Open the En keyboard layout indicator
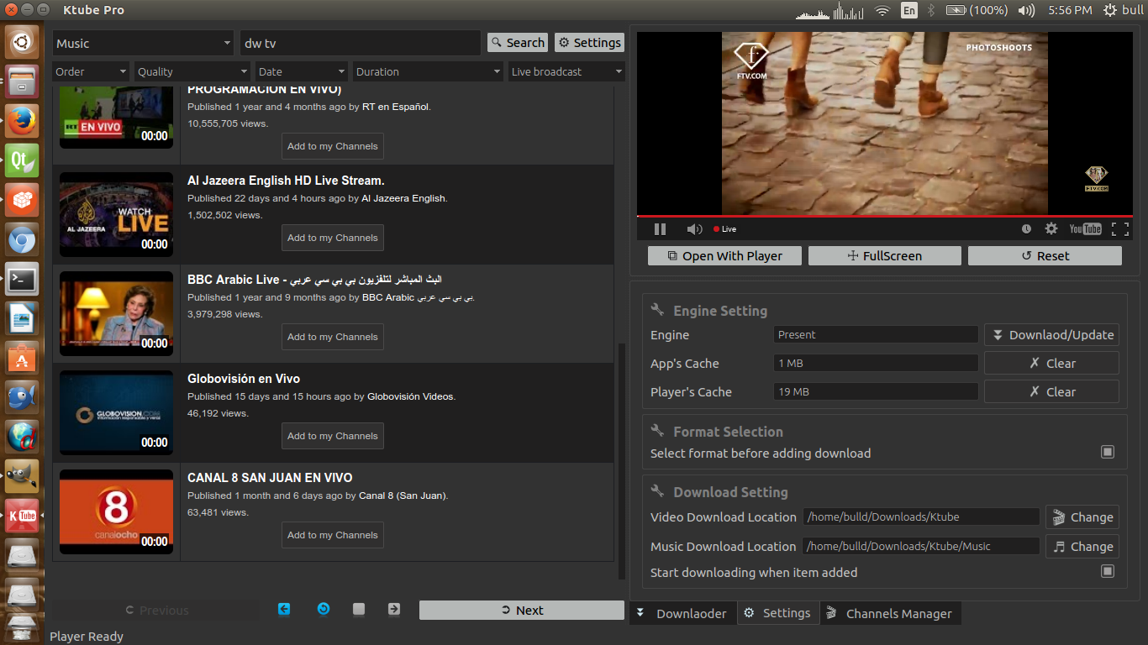1148x645 pixels. 909,10
